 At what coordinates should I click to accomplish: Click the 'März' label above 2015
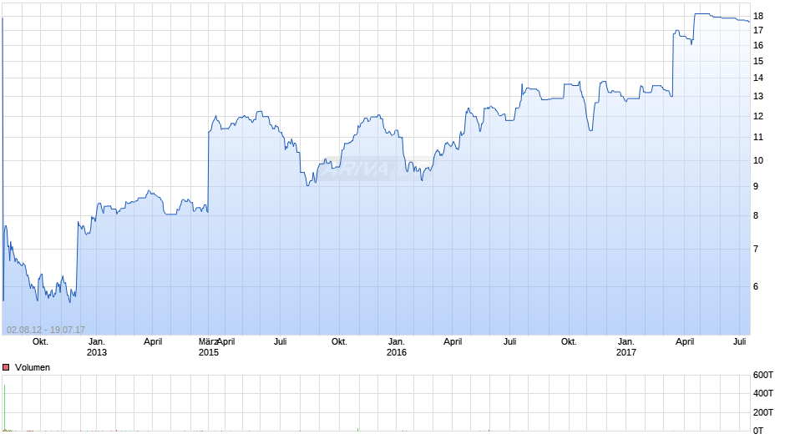(207, 341)
